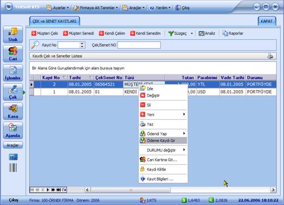
Task: Apply the Süzgeç filter
Action: pyautogui.click(x=178, y=34)
